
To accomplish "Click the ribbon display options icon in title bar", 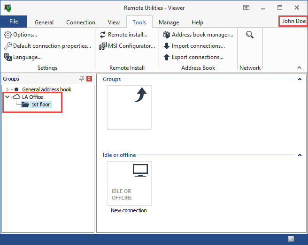I will click(246, 8).
